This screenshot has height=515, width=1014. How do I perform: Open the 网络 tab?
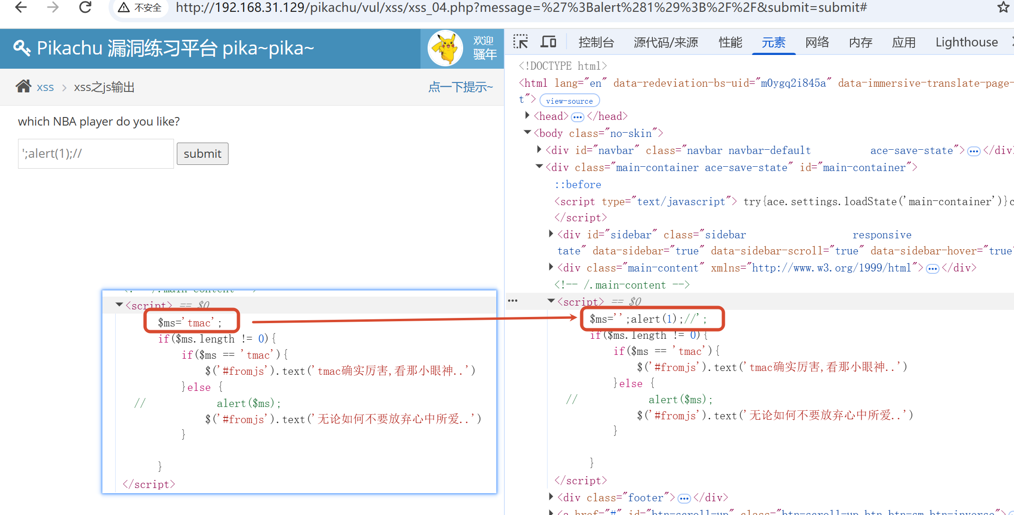tap(817, 43)
